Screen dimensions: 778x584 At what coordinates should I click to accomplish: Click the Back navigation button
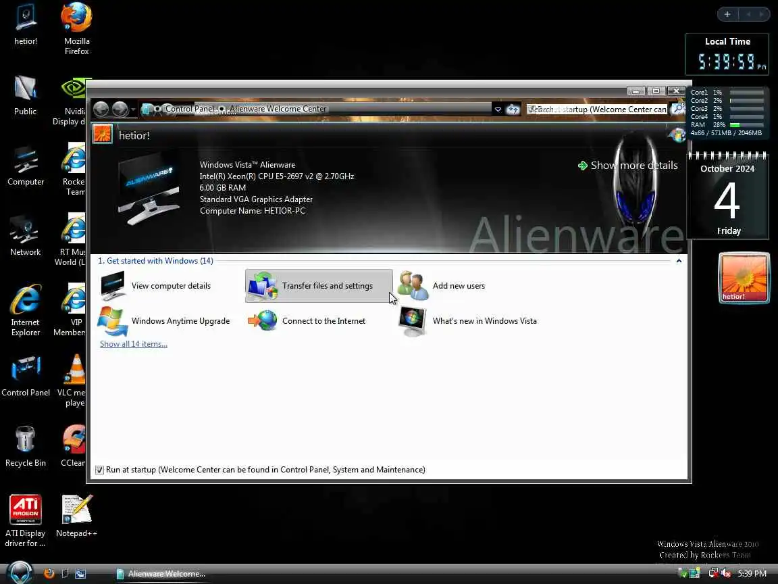pyautogui.click(x=101, y=109)
